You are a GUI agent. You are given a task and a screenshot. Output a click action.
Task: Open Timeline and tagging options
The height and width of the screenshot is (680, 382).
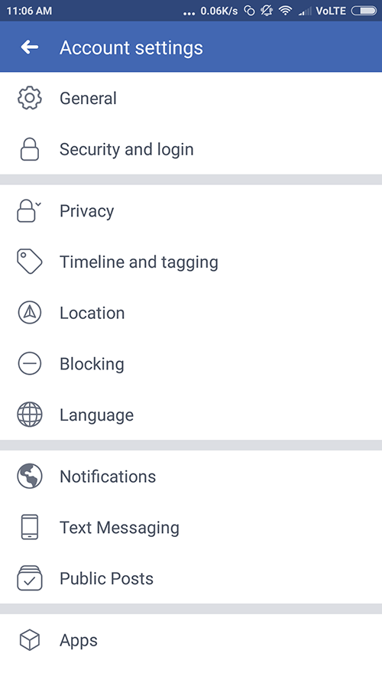tap(191, 262)
